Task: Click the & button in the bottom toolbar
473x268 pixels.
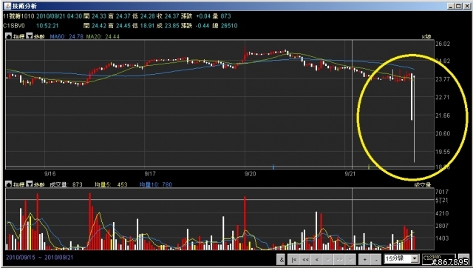Action: tap(281, 259)
